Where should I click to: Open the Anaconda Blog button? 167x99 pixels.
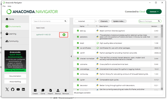pos(15,82)
